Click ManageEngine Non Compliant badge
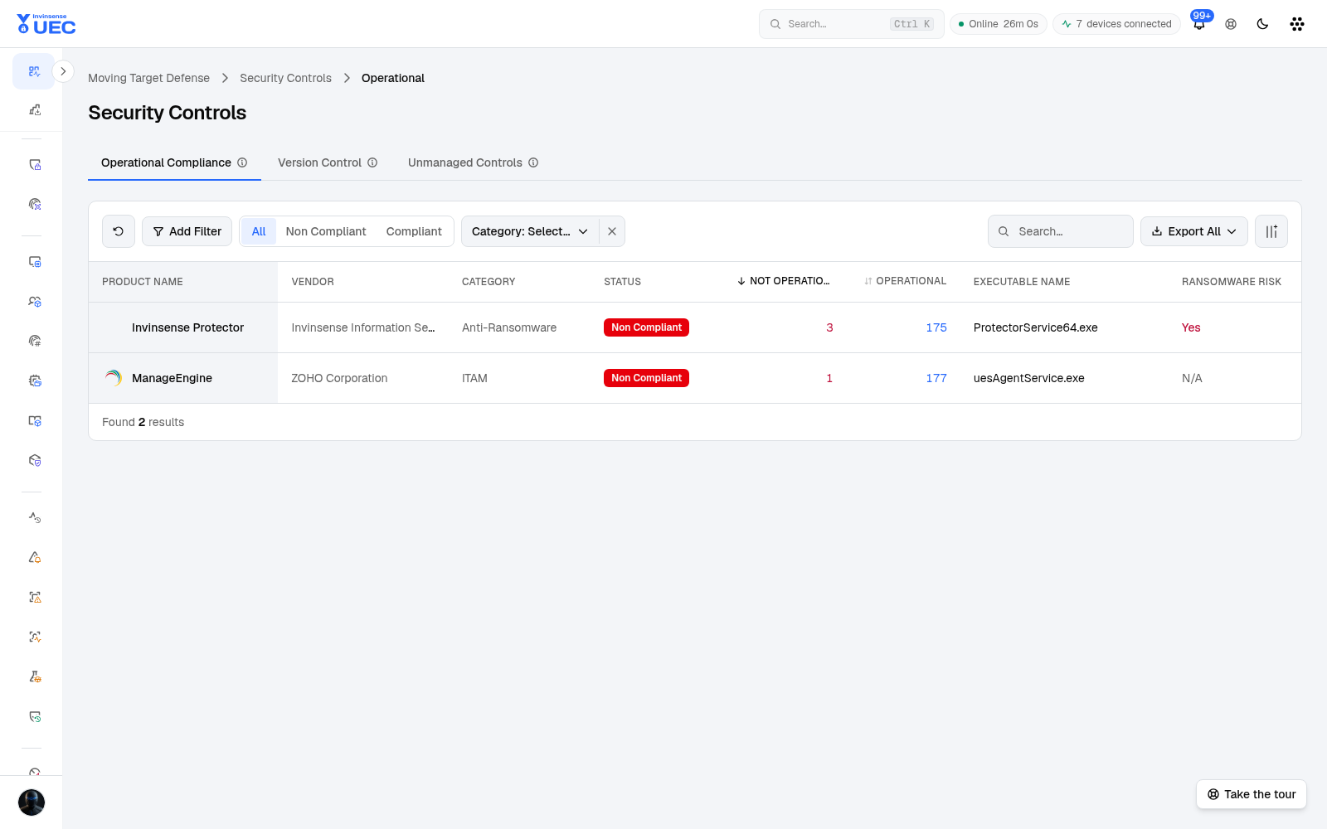This screenshot has height=829, width=1327. tap(646, 378)
